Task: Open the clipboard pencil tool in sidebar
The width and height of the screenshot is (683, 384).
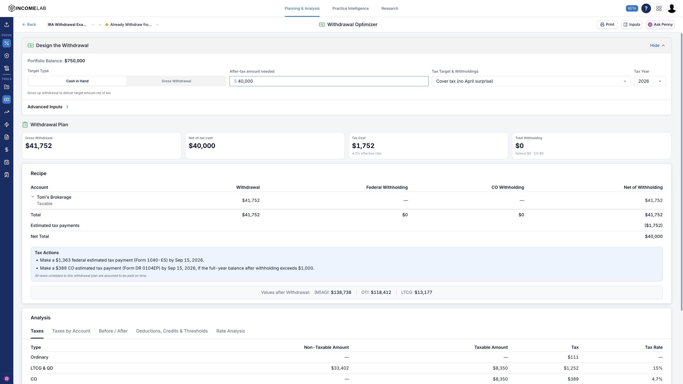Action: pos(7,175)
